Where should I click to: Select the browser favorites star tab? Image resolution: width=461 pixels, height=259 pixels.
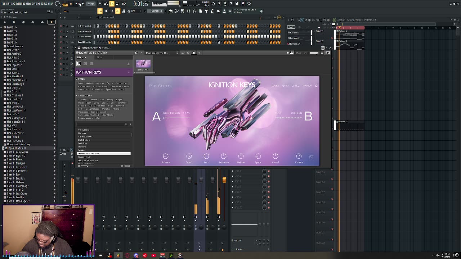click(x=52, y=22)
